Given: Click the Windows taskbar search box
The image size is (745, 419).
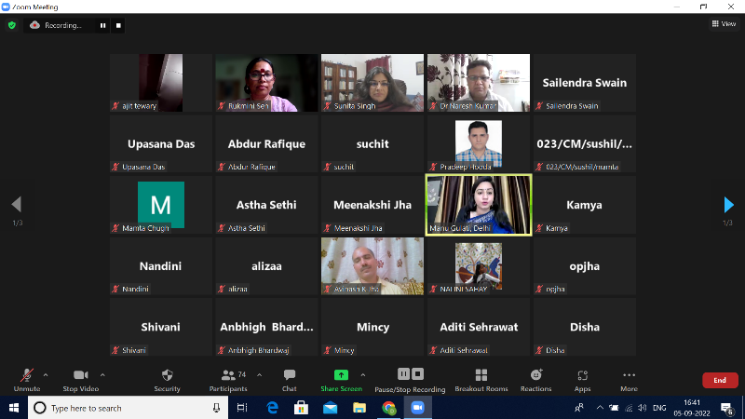Looking at the screenshot, I should point(128,408).
